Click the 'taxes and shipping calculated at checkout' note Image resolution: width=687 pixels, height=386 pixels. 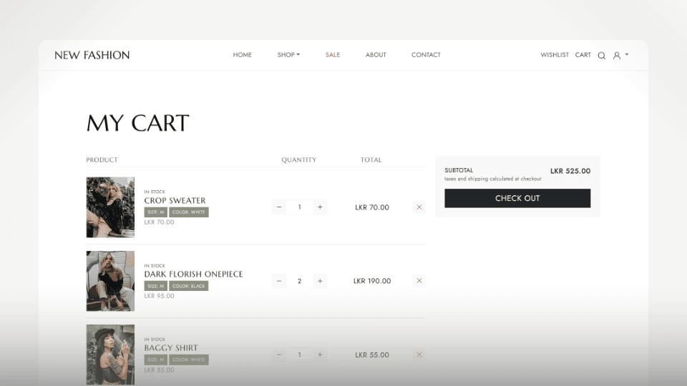493,179
